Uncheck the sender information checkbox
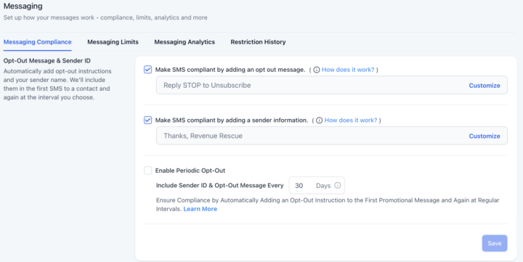The width and height of the screenshot is (523, 262). tap(147, 120)
